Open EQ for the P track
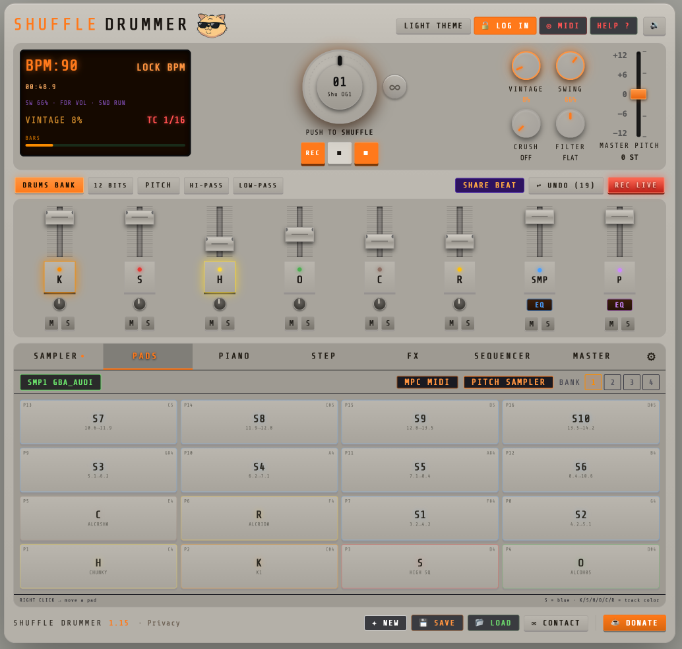Viewport: 682px width, 649px height. (619, 305)
